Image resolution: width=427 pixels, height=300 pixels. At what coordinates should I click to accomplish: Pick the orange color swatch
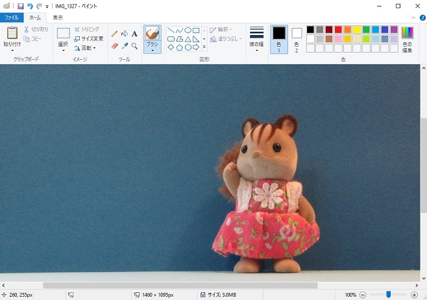pos(347,29)
